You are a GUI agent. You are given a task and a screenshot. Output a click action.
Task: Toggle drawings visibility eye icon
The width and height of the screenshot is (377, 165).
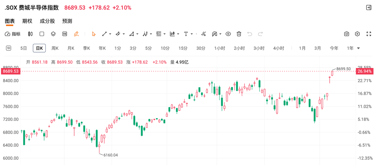[x=228, y=34]
